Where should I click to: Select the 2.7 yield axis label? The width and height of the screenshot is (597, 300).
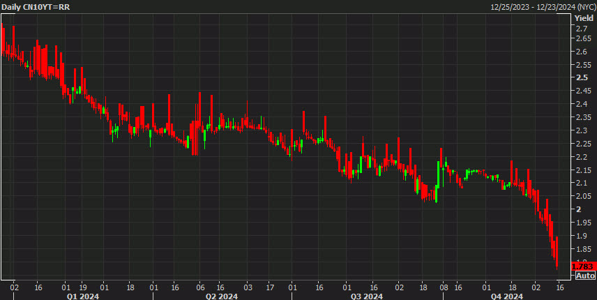click(x=582, y=29)
